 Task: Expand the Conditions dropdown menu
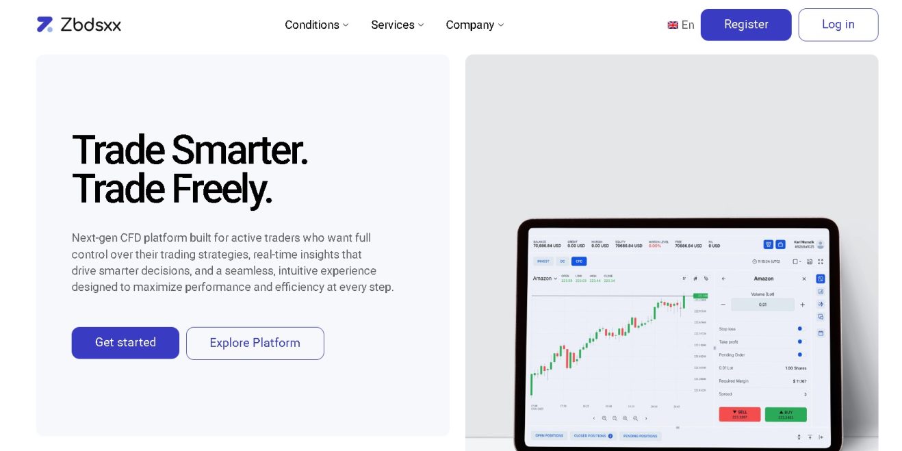[x=317, y=25]
